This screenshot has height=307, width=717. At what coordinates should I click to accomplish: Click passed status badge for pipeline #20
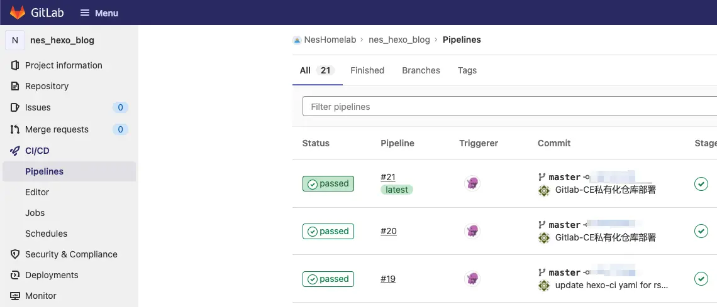(x=328, y=231)
